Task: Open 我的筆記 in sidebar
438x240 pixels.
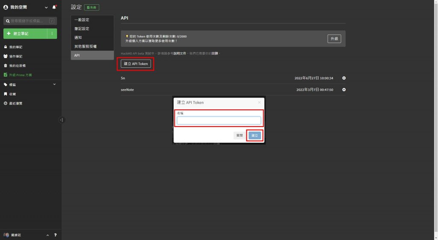Action: 16,47
